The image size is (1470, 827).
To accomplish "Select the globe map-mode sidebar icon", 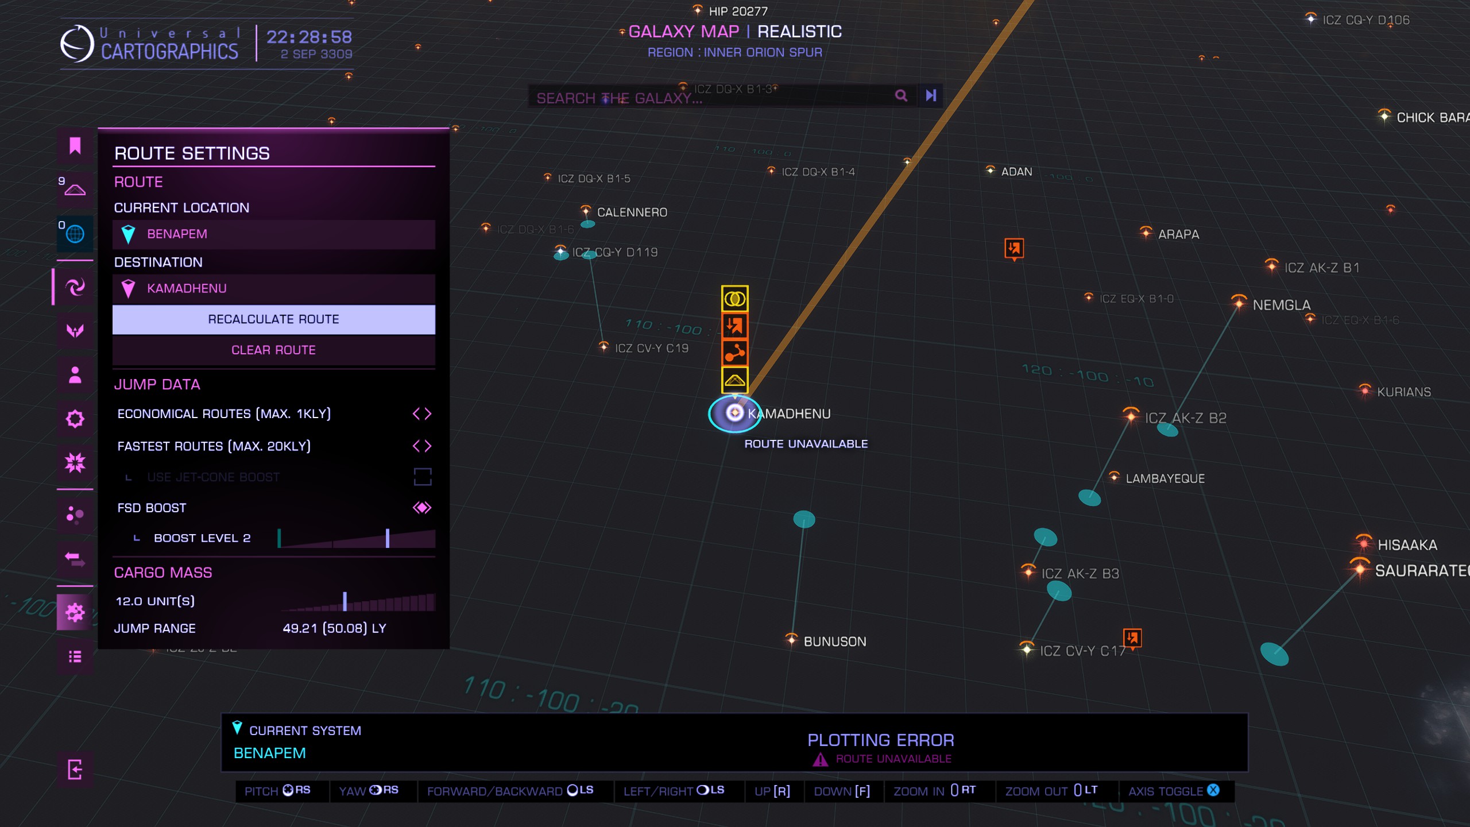I will (75, 234).
